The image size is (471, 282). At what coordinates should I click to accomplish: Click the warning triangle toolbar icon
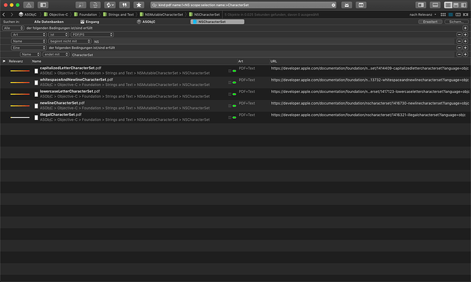(29, 5)
